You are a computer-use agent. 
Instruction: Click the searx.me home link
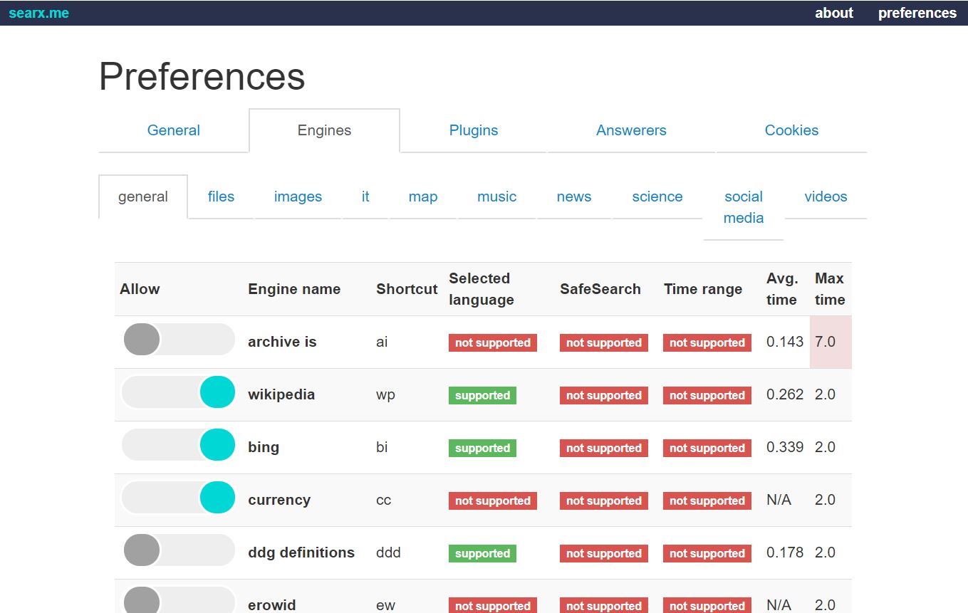coord(38,13)
